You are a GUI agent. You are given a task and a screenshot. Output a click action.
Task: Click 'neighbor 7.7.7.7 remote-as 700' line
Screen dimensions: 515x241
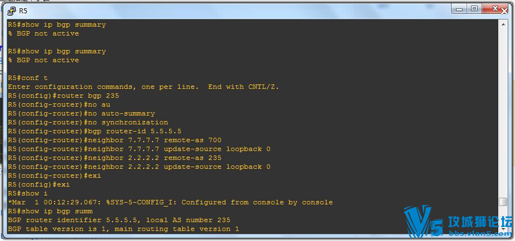pyautogui.click(x=115, y=140)
